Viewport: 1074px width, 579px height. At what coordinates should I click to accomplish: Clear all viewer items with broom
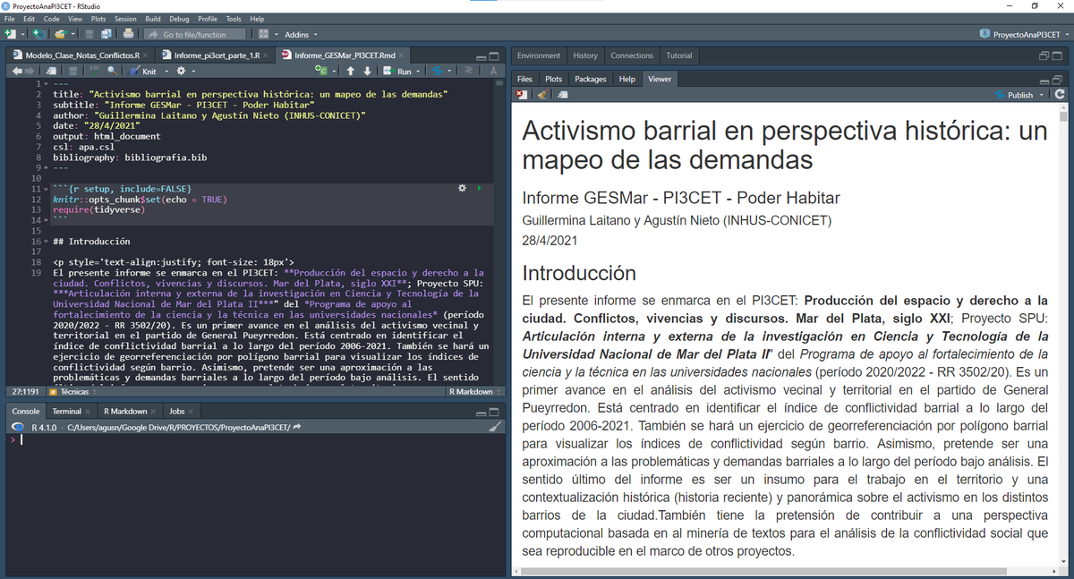541,94
